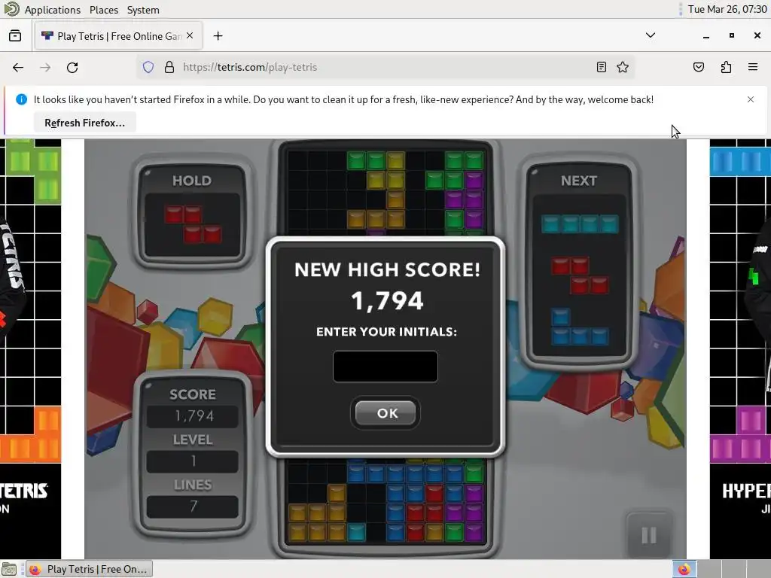Open the Firefox application menu
Image resolution: width=771 pixels, height=578 pixels.
pos(753,67)
